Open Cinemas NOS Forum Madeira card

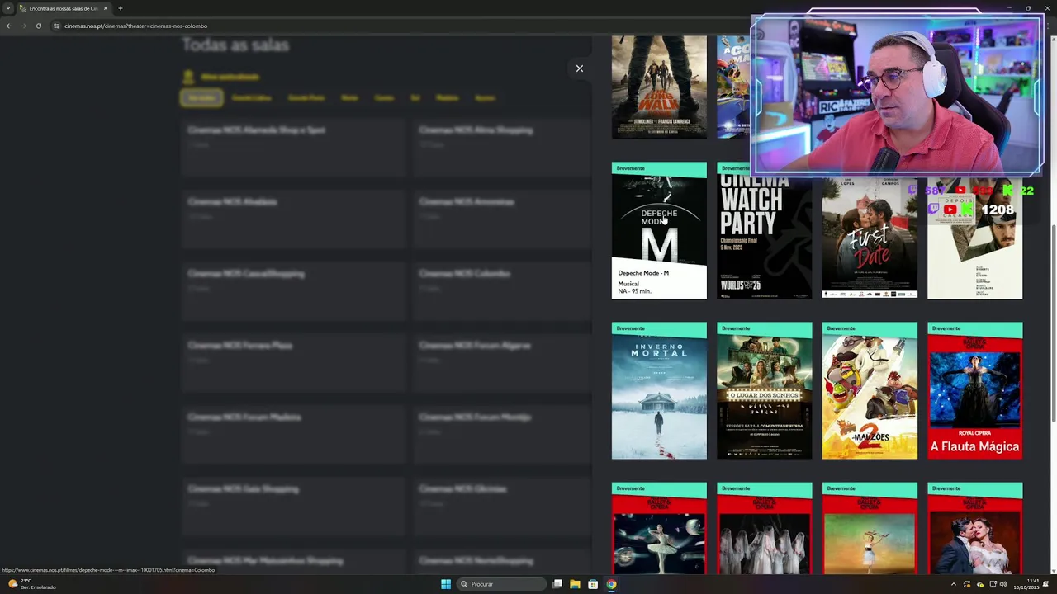tap(293, 435)
